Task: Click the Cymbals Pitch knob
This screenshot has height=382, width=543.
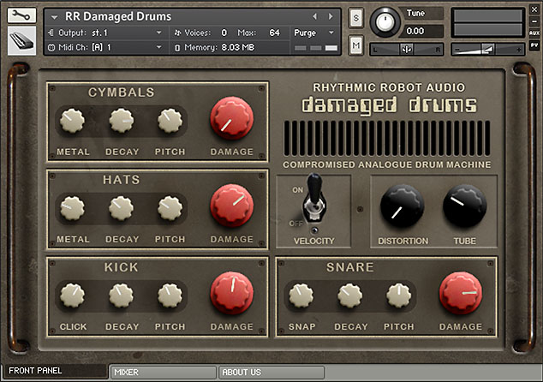Action: (x=170, y=121)
